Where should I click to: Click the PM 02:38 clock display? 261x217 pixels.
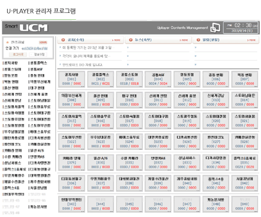click(x=242, y=28)
